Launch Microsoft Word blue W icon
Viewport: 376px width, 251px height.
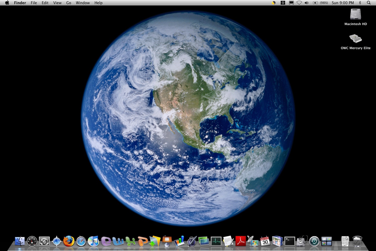(118, 241)
